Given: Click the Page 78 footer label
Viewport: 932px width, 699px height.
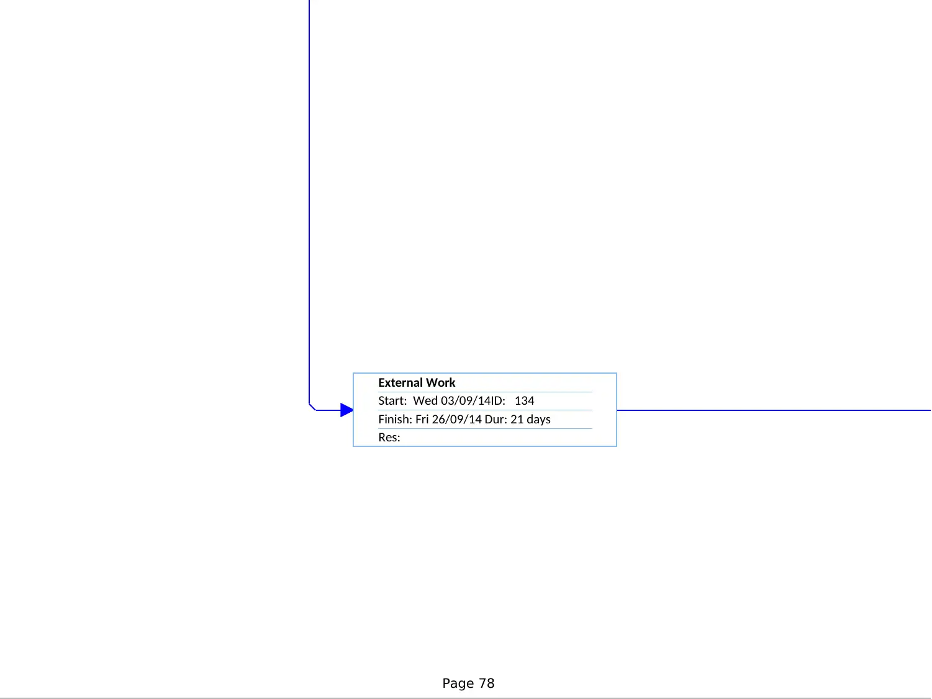Looking at the screenshot, I should tap(468, 683).
